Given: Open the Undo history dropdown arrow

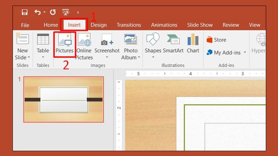Looking at the screenshot, I should 44,12.
